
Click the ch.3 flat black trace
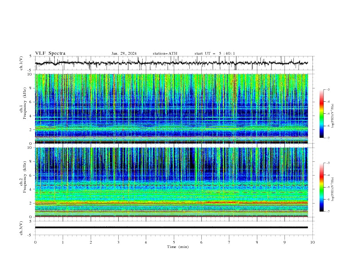171,228
